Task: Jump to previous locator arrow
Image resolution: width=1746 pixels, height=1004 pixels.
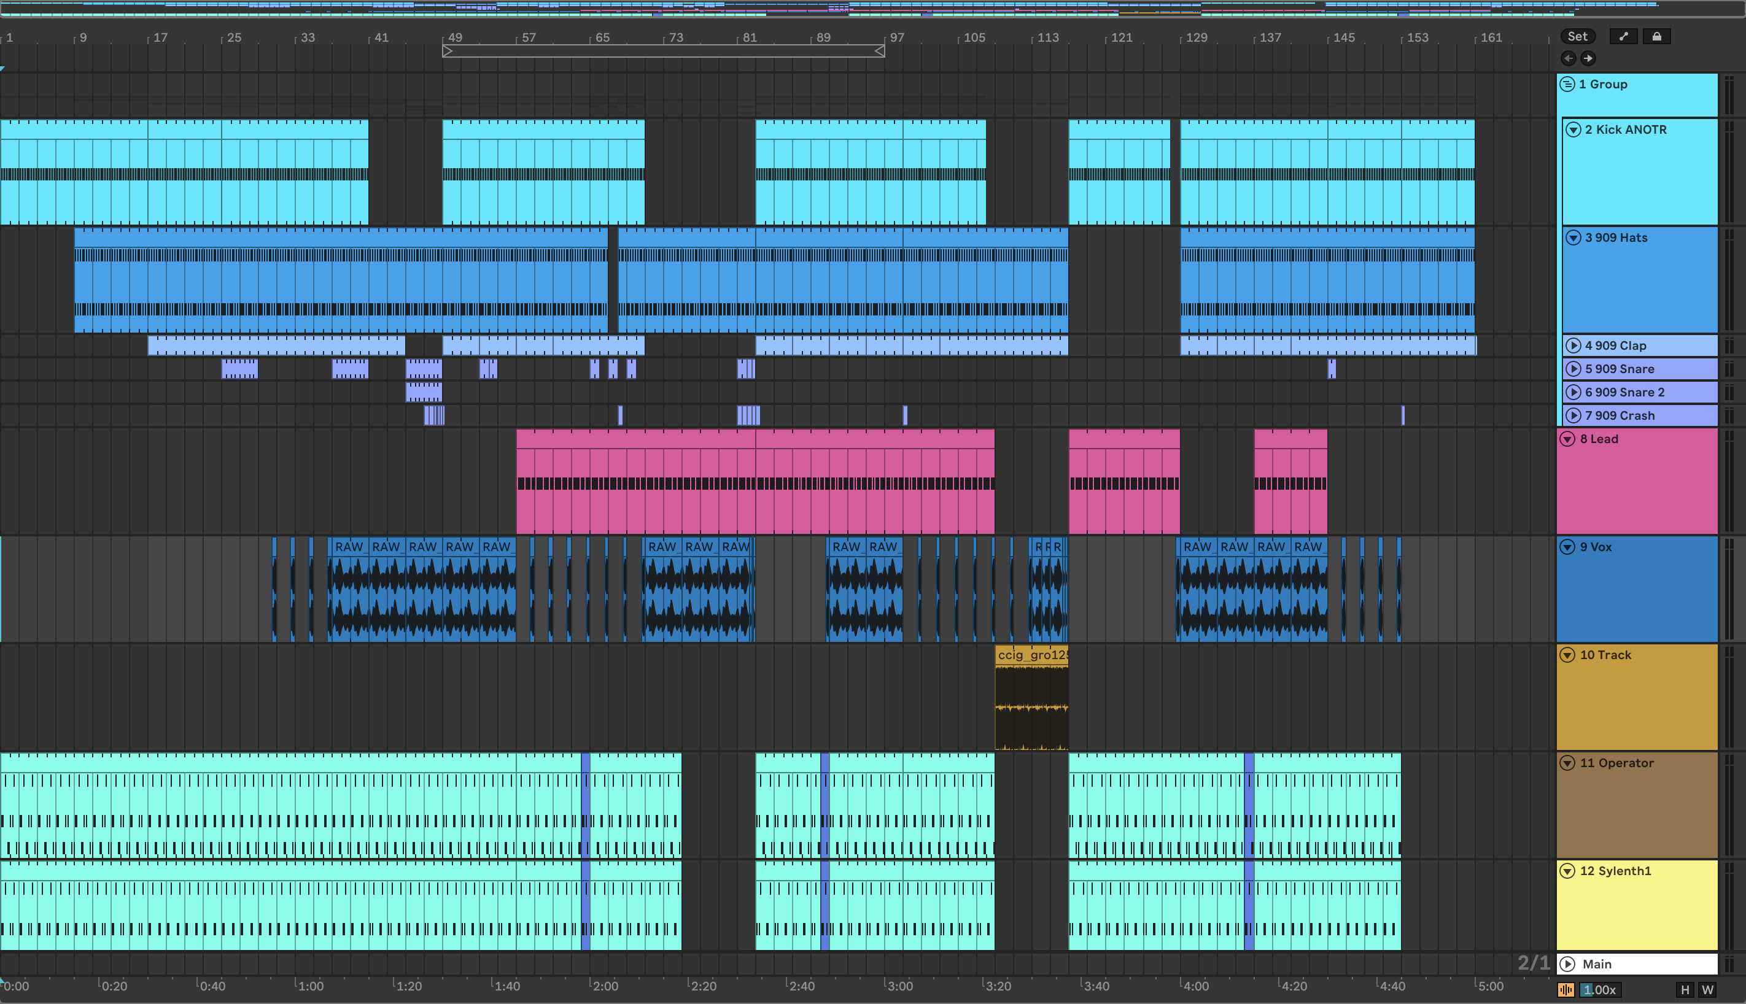Action: click(1568, 59)
